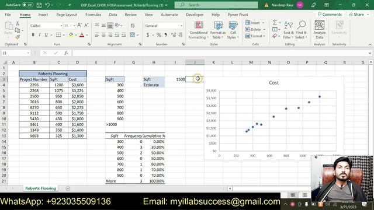Decrease font size with the smaller A
The width and height of the screenshot is (374, 210).
coord(86,25)
